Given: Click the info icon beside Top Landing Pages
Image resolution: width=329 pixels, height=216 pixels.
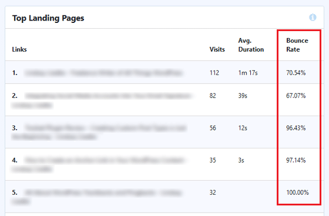Looking at the screenshot, I should pyautogui.click(x=313, y=18).
